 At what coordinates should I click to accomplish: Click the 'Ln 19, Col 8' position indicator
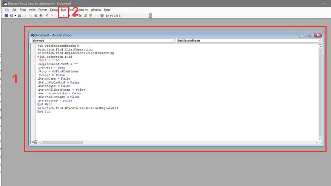[x=113, y=16]
